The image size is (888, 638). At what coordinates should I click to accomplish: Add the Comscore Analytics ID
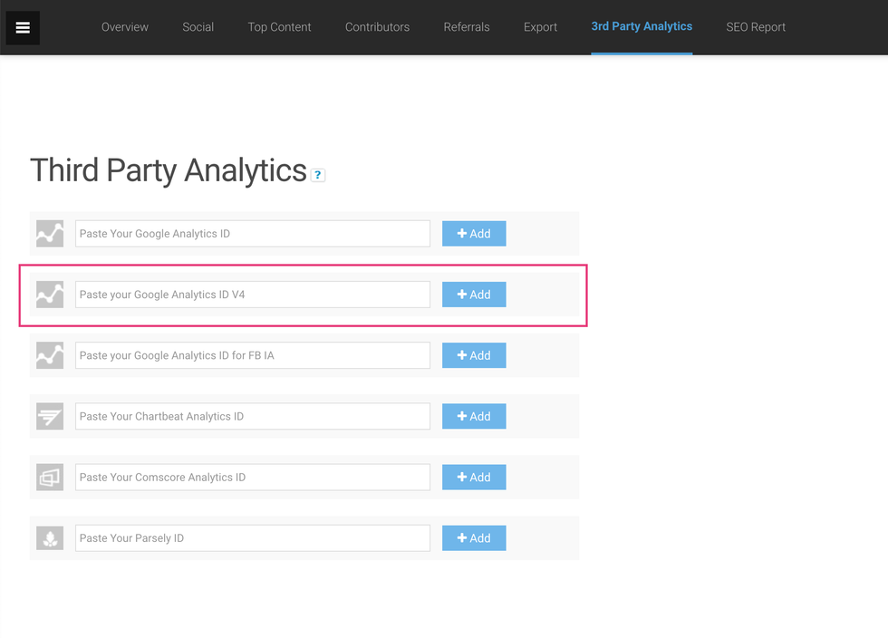(x=474, y=477)
